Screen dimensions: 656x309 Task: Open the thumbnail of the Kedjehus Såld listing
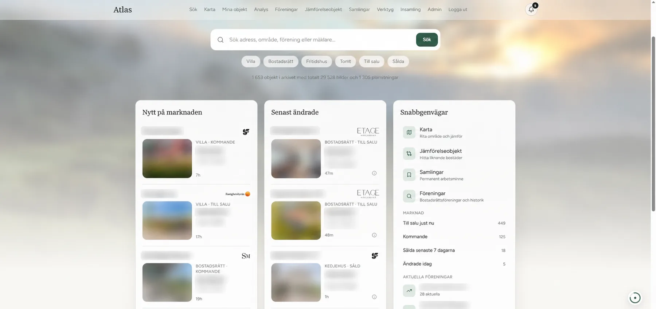pos(296,282)
